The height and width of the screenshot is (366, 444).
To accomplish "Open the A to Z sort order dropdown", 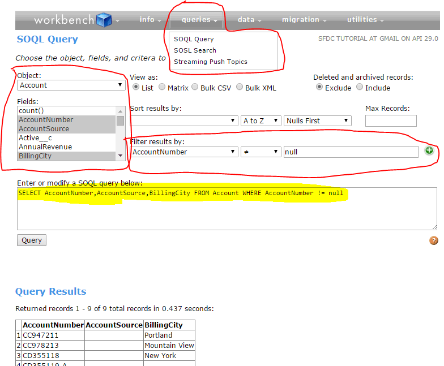I will click(x=261, y=121).
